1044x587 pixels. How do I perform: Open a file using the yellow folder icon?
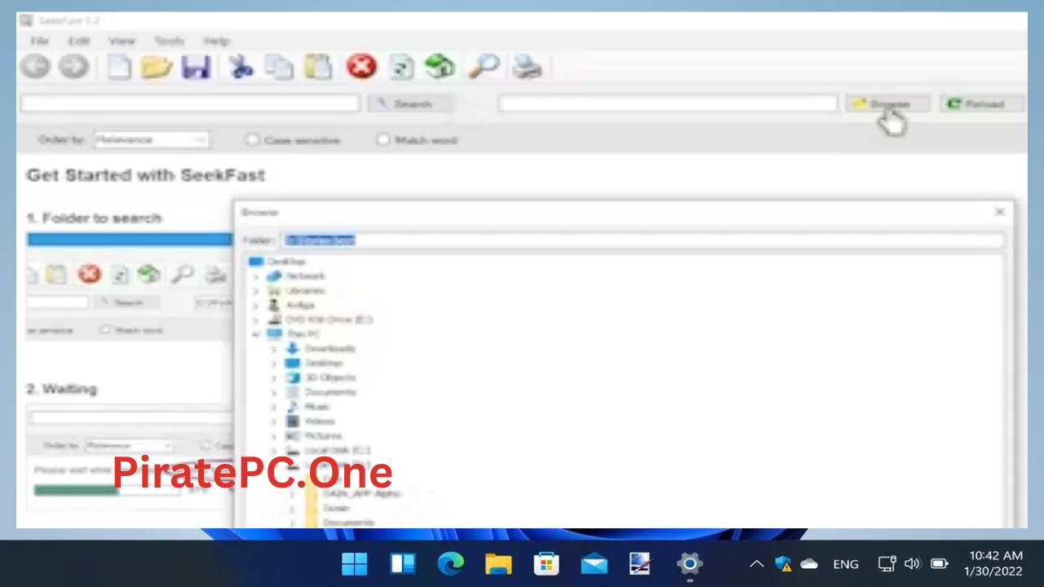pyautogui.click(x=157, y=67)
